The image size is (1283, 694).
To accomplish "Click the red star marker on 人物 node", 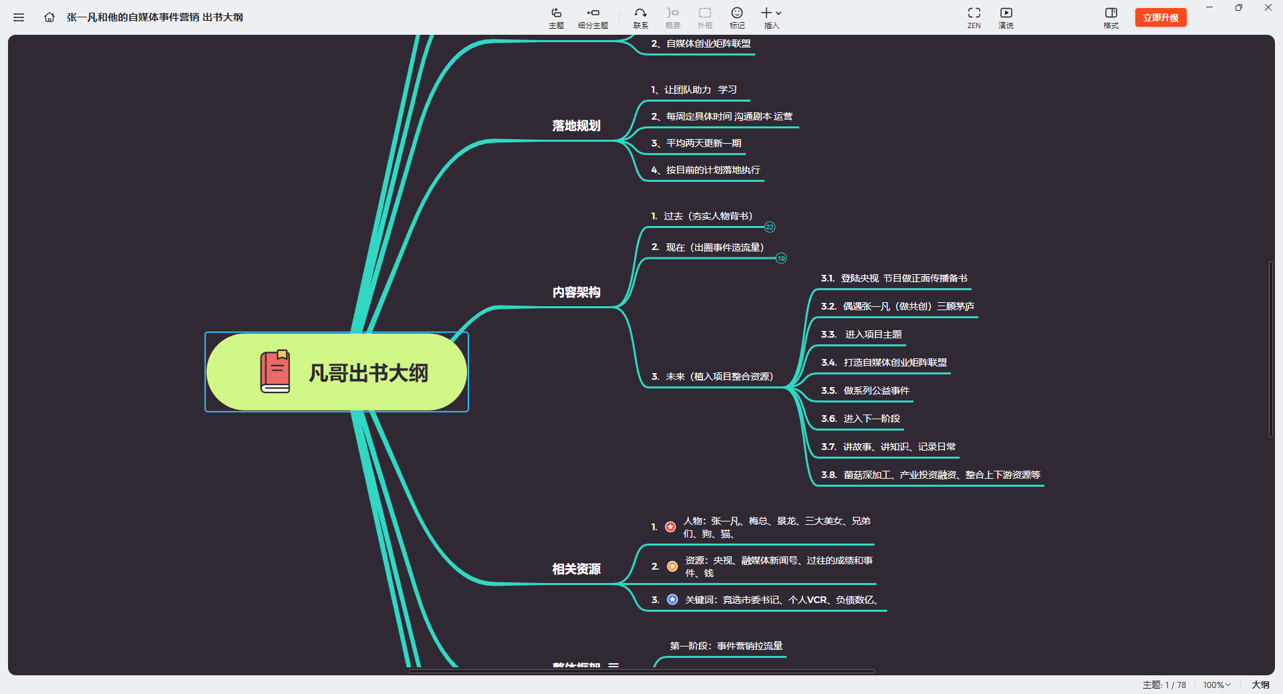I will pos(670,527).
